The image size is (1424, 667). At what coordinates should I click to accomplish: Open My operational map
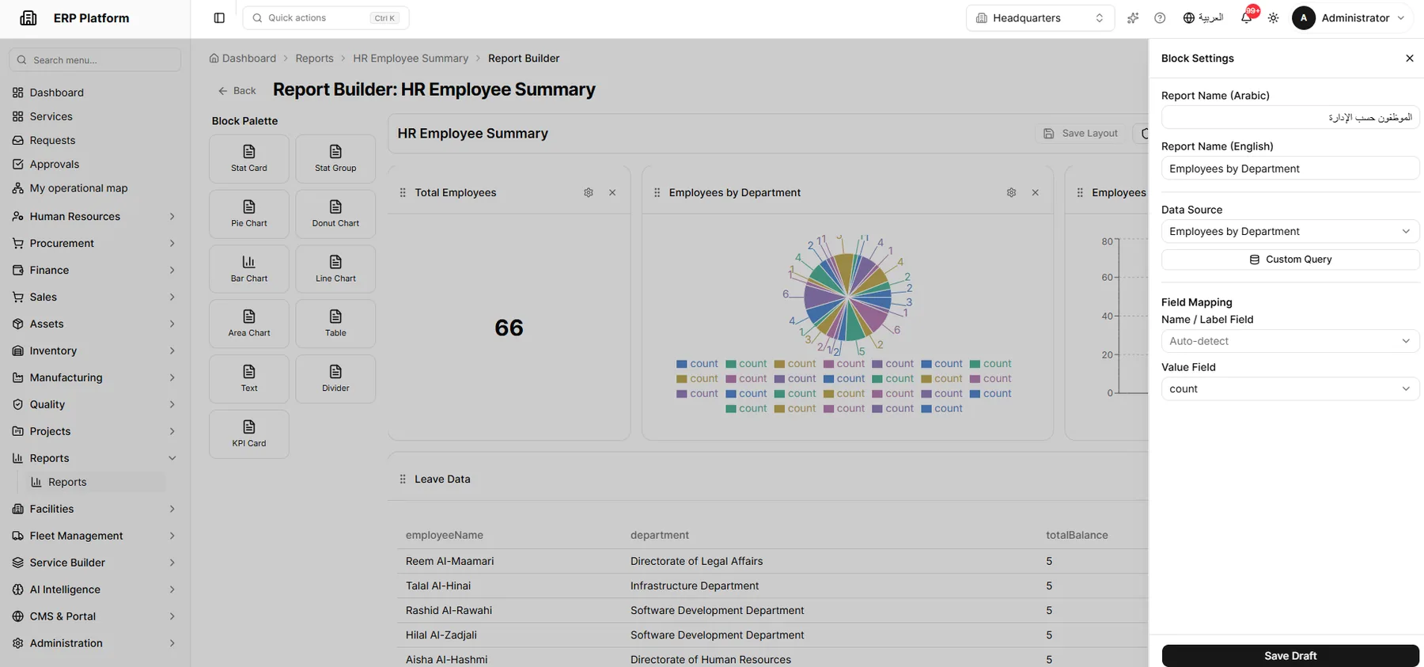[95, 188]
